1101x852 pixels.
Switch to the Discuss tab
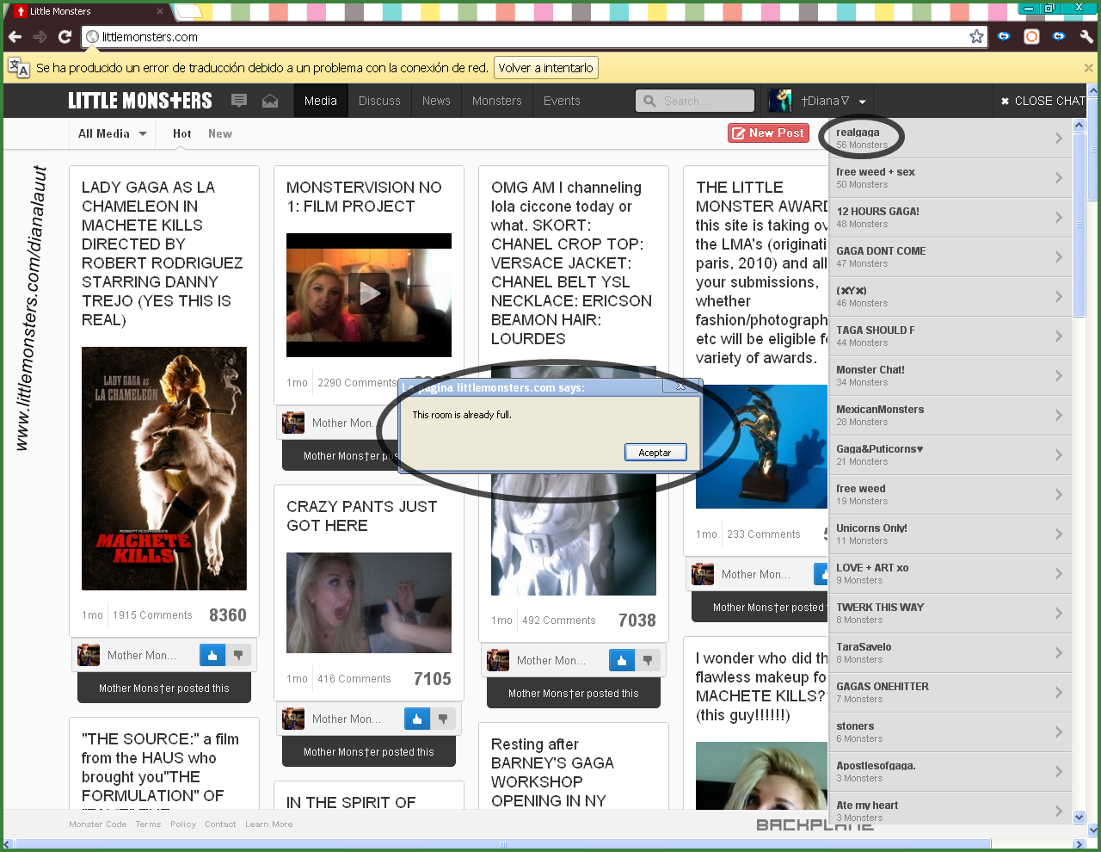(379, 101)
